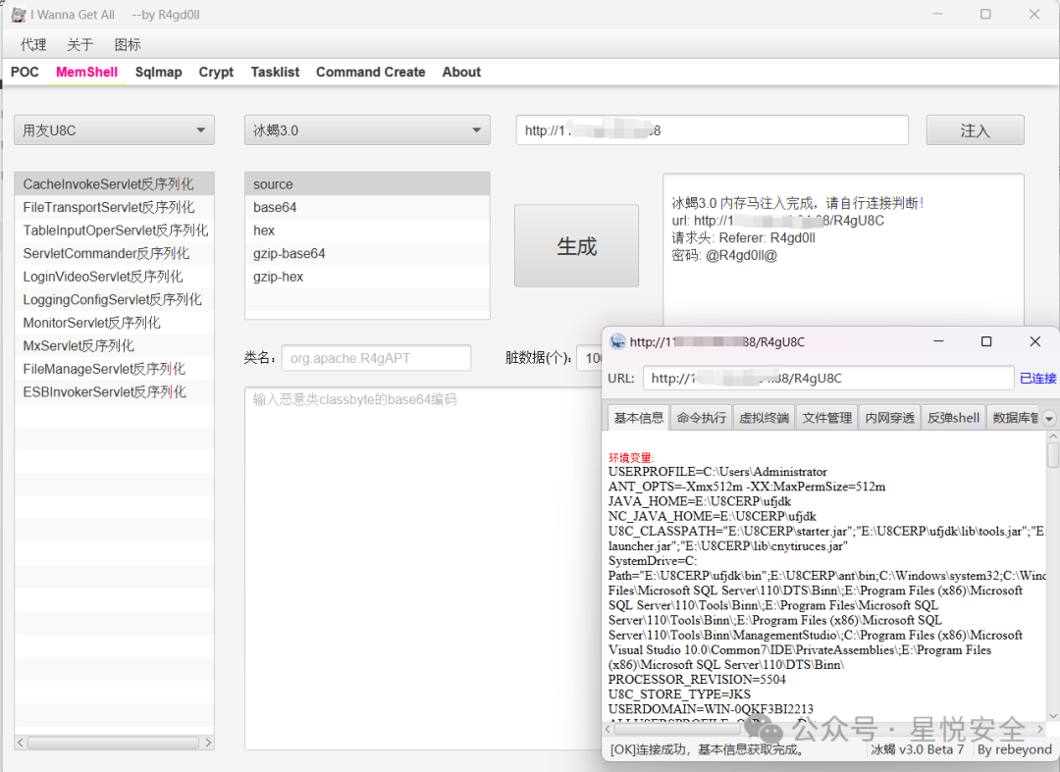This screenshot has height=772, width=1060.
Task: Select MonitorServlet反序列化 entry
Action: click(x=114, y=322)
